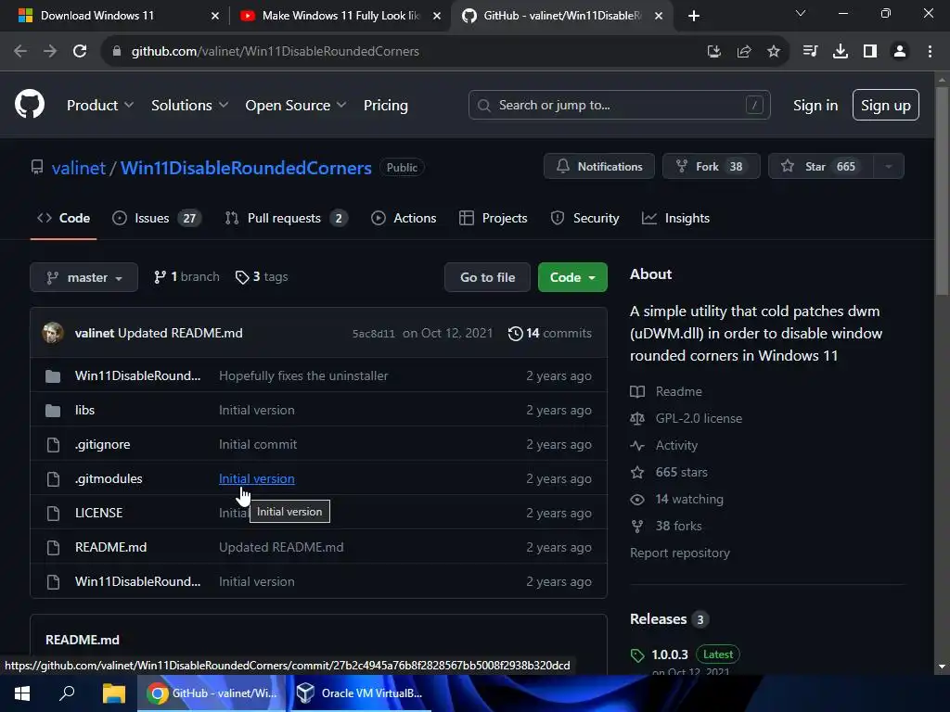Open Chrome three-dot menu

(930, 52)
